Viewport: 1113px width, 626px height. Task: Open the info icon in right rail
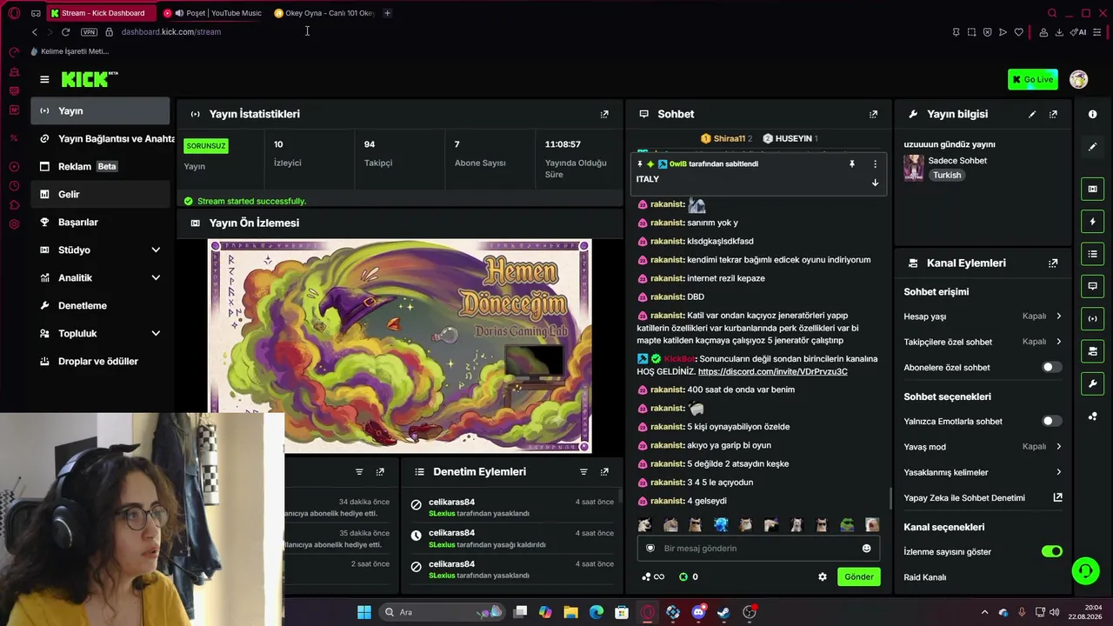tap(1093, 114)
